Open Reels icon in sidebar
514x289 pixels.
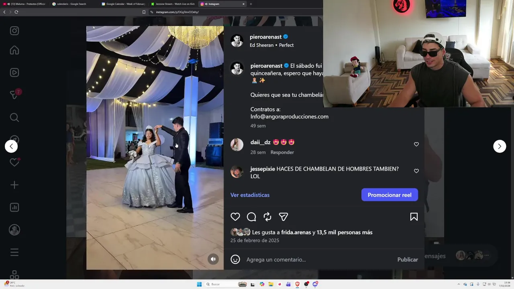(x=14, y=73)
